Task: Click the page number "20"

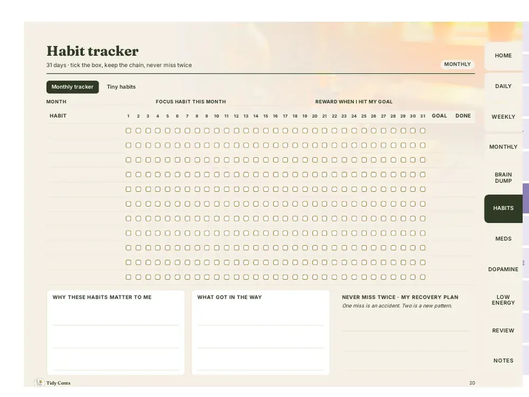Action: coord(472,383)
